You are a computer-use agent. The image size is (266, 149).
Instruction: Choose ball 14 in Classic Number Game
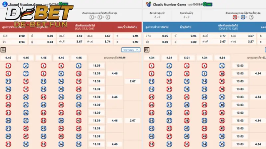tap(204, 81)
